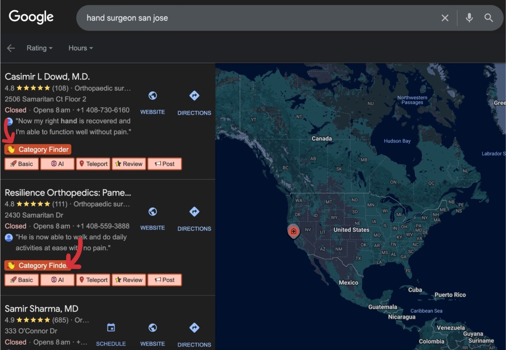
Task: Open the Resilience Orthopedics listing title
Action: point(68,193)
